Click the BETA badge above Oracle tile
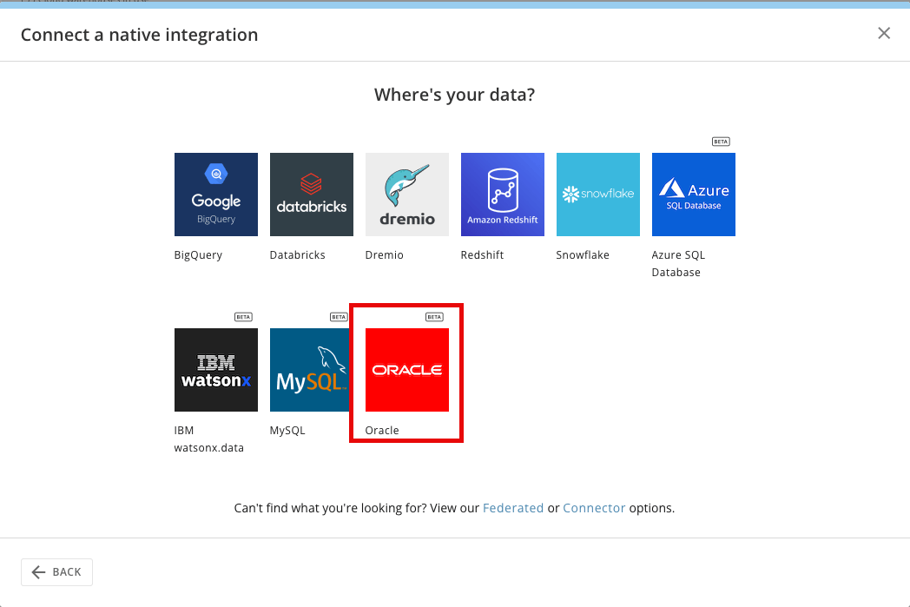This screenshot has height=607, width=910. 434,317
